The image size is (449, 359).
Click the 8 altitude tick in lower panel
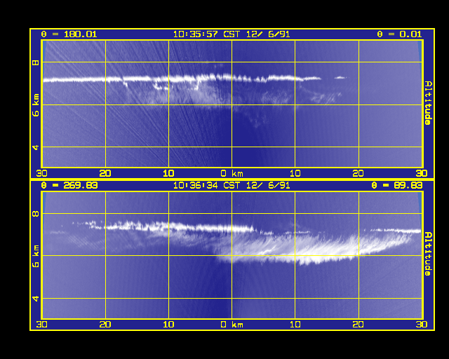[x=36, y=214]
